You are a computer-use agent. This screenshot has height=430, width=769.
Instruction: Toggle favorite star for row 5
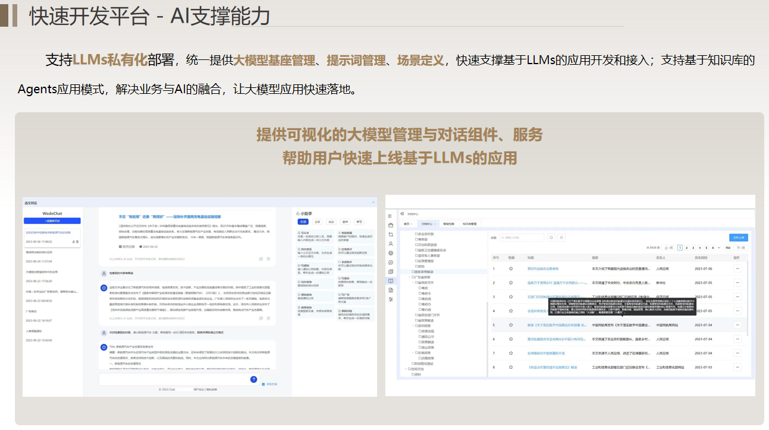510,325
